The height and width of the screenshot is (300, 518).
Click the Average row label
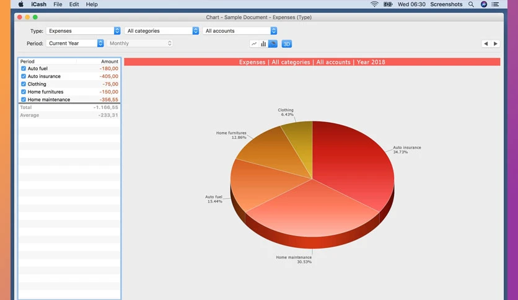(x=29, y=115)
